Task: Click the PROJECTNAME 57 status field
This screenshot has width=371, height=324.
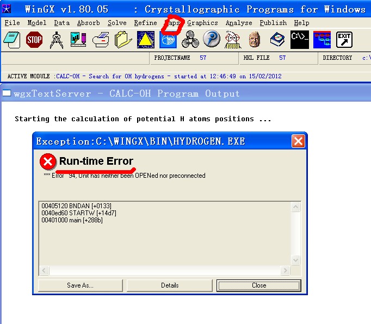Action: [x=194, y=58]
